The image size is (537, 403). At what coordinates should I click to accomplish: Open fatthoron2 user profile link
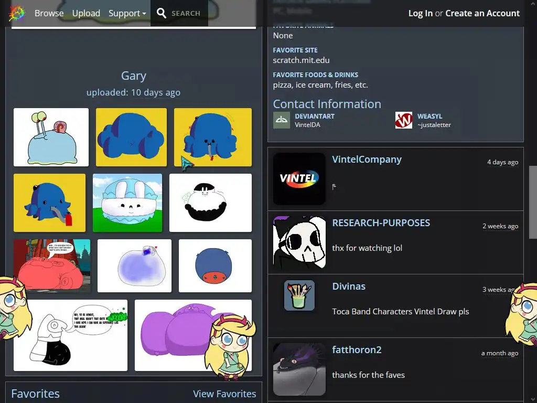pos(357,349)
